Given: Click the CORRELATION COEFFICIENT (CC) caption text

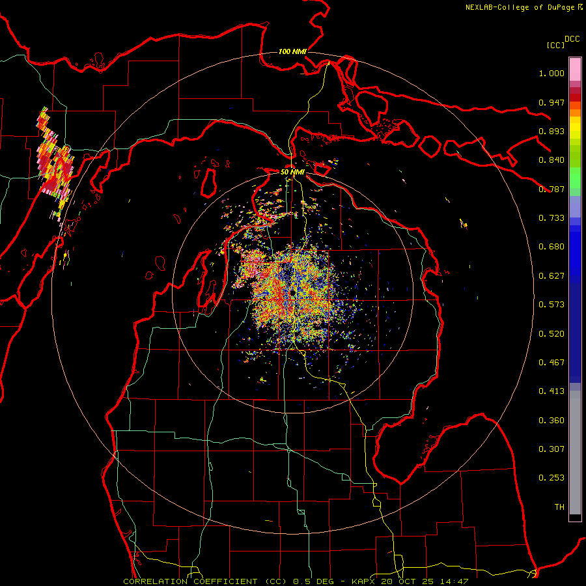Looking at the screenshot, I should (205, 581).
